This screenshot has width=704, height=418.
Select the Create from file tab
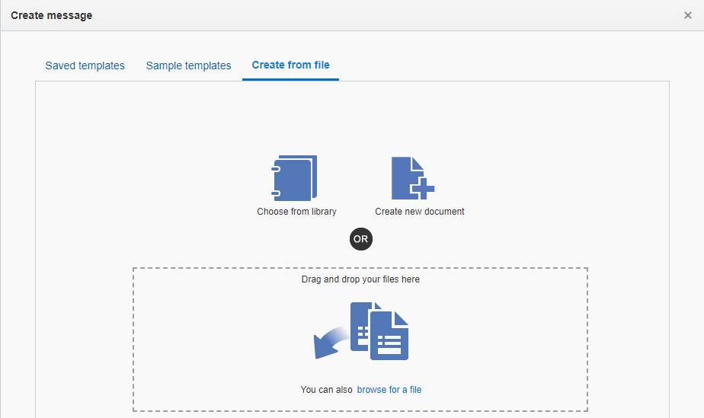[290, 65]
